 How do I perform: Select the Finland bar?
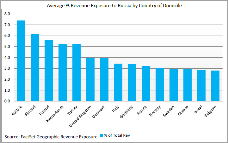tap(35, 67)
